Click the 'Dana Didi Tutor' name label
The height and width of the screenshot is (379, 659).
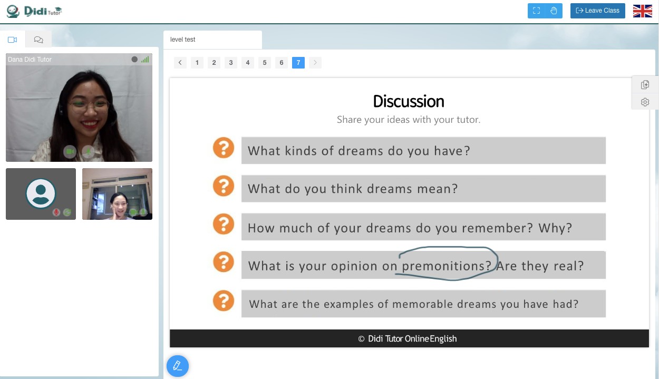[x=30, y=60]
